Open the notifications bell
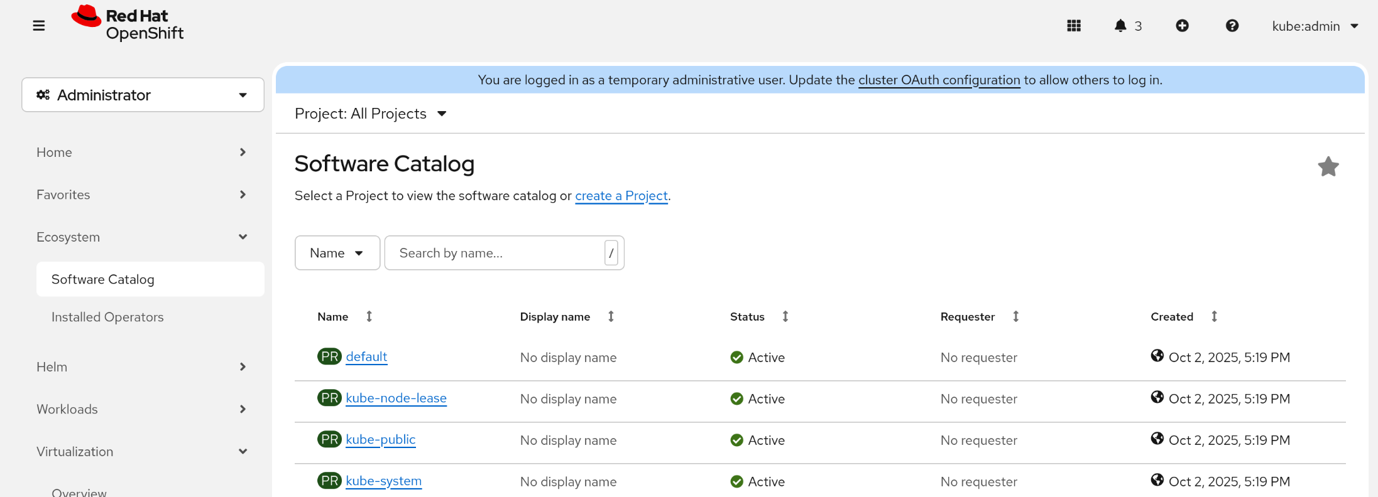The width and height of the screenshot is (1378, 497). pos(1120,26)
